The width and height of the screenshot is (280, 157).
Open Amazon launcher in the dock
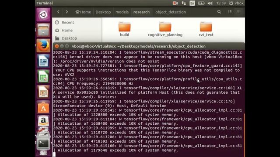(x=43, y=121)
